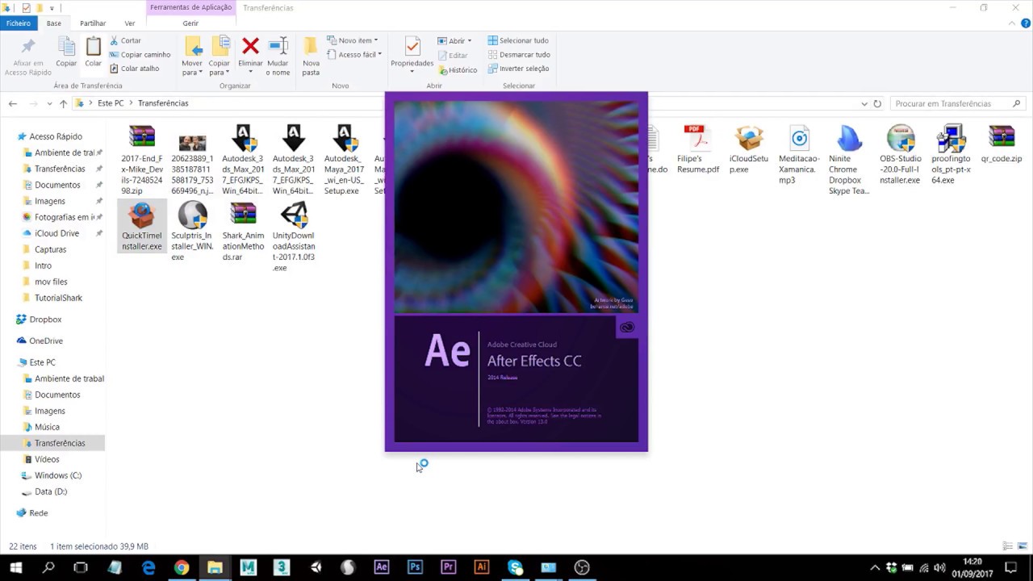Click Desmarcar tudo in the ribbon
The height and width of the screenshot is (581, 1033).
pyautogui.click(x=519, y=55)
